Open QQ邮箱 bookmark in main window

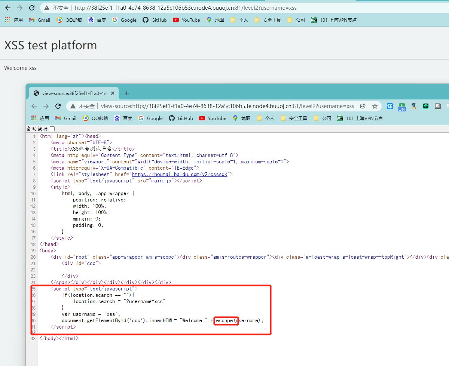tap(69, 20)
